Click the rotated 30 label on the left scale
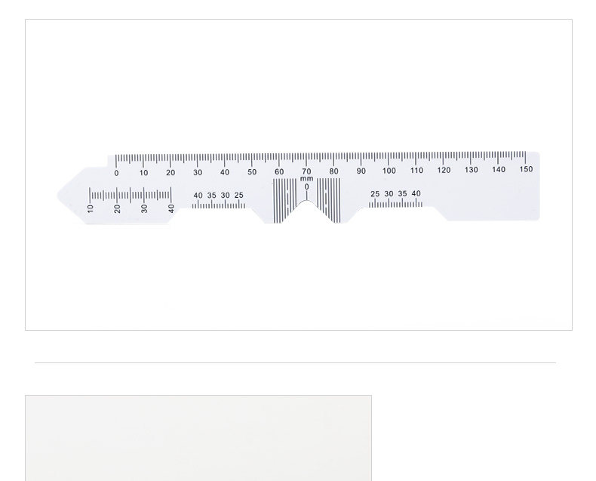 click(144, 208)
